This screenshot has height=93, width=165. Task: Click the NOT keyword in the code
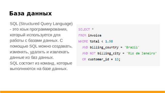[93, 53]
